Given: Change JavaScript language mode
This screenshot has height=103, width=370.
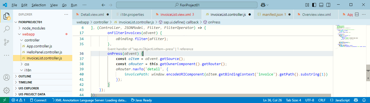Looking at the screenshot, I should [x=340, y=100].
